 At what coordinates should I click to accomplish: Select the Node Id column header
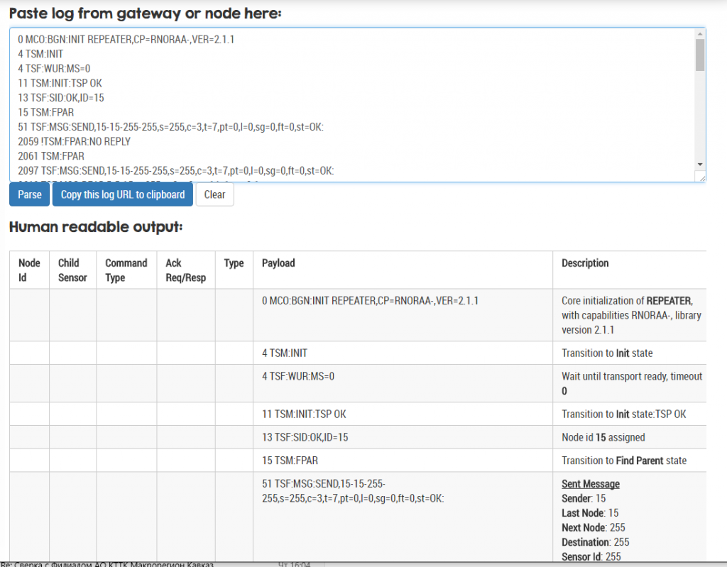pos(29,270)
